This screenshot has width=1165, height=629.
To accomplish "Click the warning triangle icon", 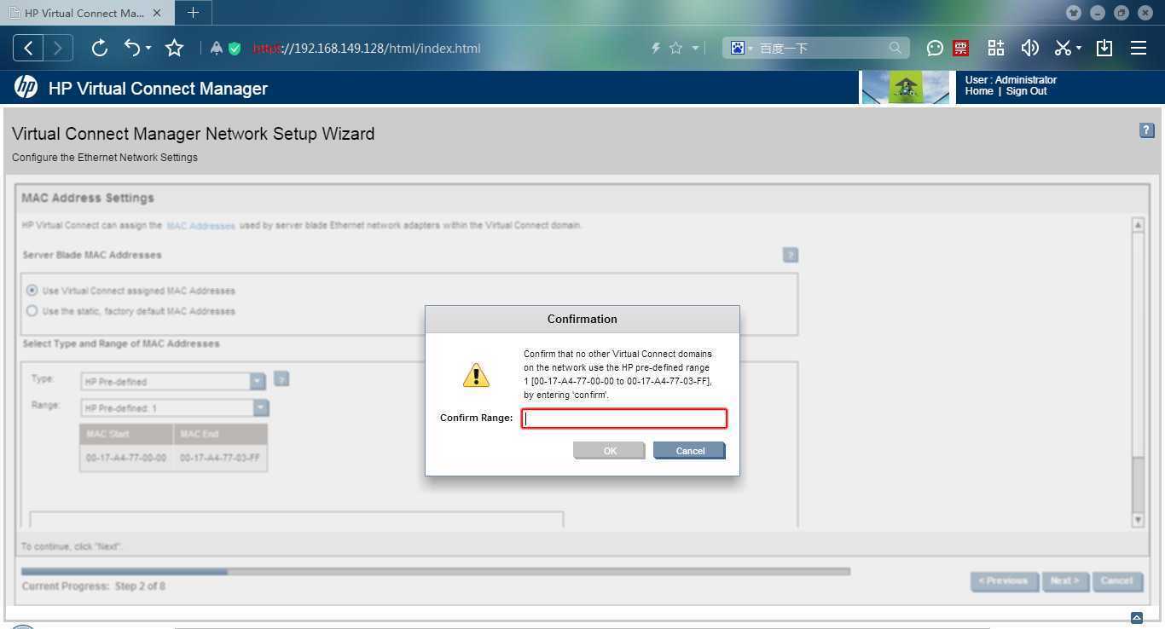I will tap(476, 375).
